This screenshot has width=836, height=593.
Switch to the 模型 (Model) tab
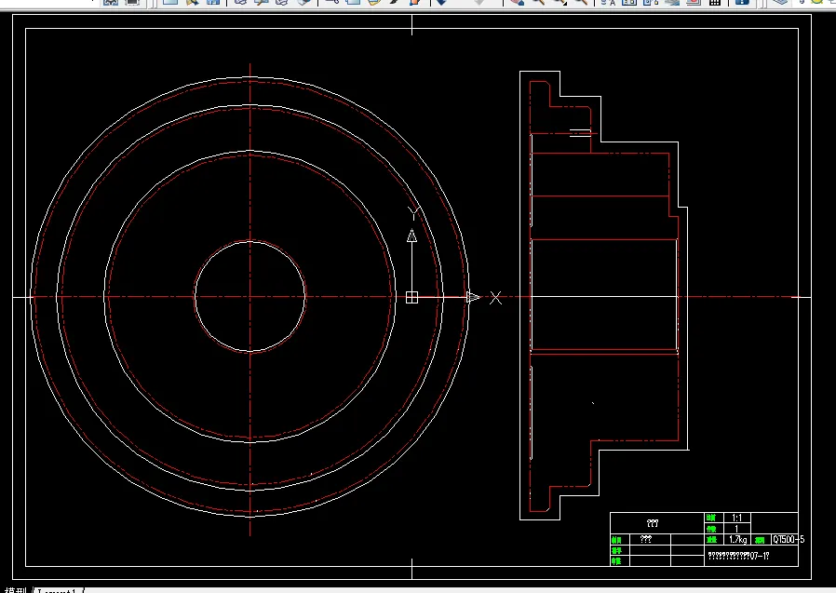(15, 590)
